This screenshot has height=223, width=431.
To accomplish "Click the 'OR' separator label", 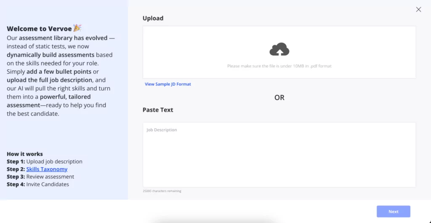I will [279, 98].
